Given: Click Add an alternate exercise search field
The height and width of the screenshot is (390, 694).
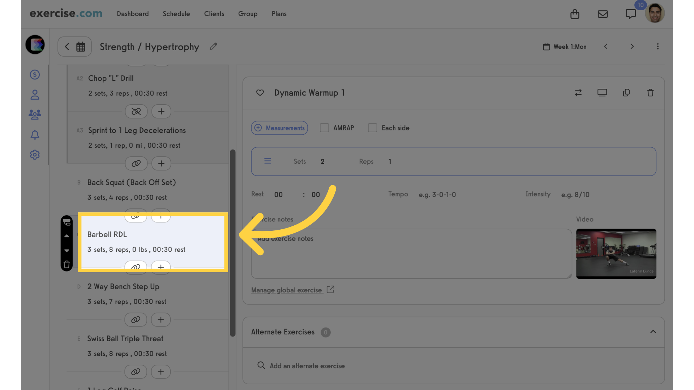Looking at the screenshot, I should tap(454, 366).
